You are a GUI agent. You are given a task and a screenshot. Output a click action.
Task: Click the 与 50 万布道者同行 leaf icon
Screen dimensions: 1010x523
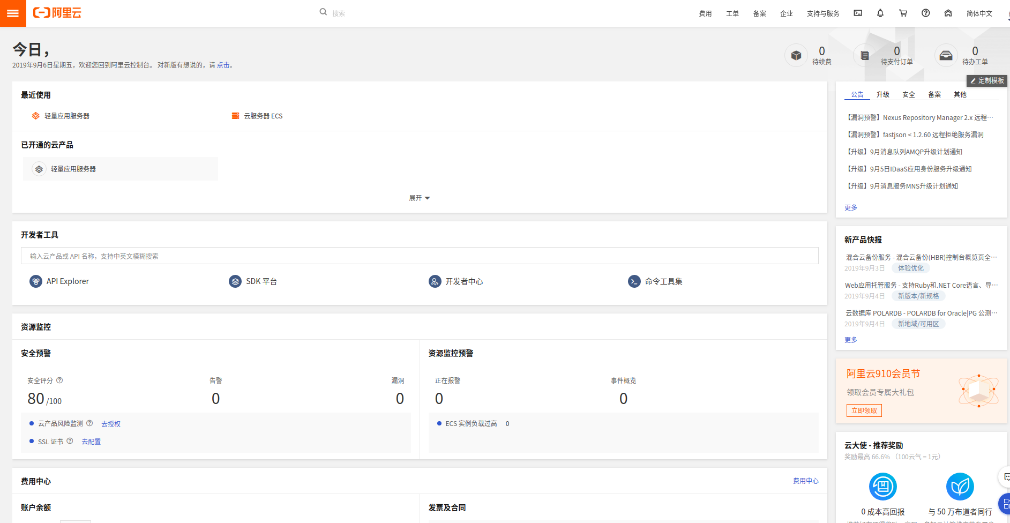[960, 487]
